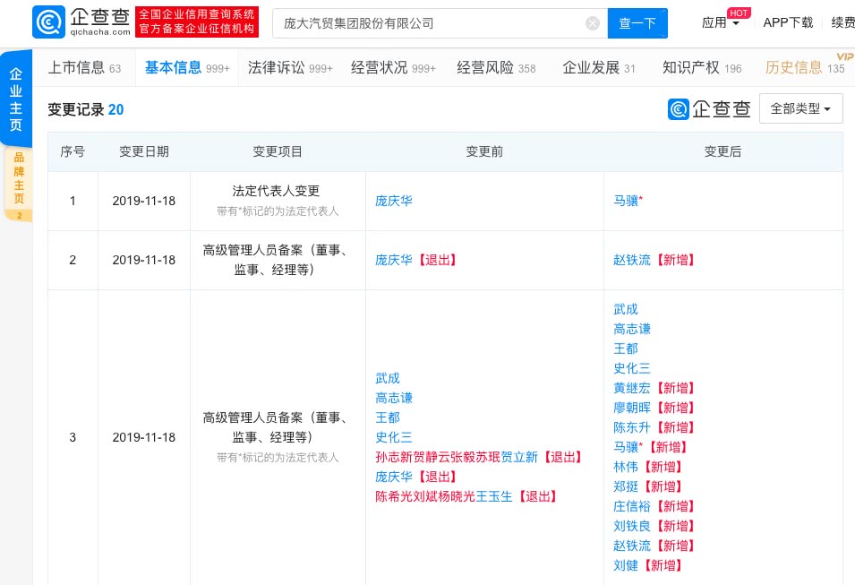Click the 变更记录 20 heading
The image size is (855, 585).
86,109
